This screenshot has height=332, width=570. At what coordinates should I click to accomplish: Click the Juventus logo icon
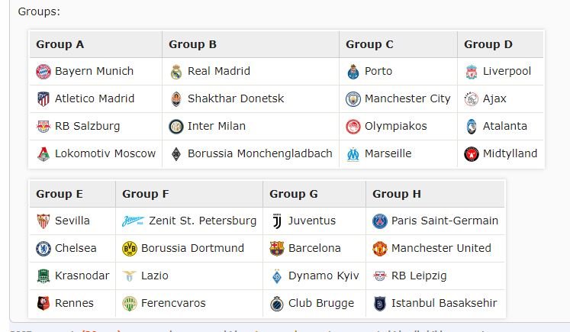pos(276,221)
